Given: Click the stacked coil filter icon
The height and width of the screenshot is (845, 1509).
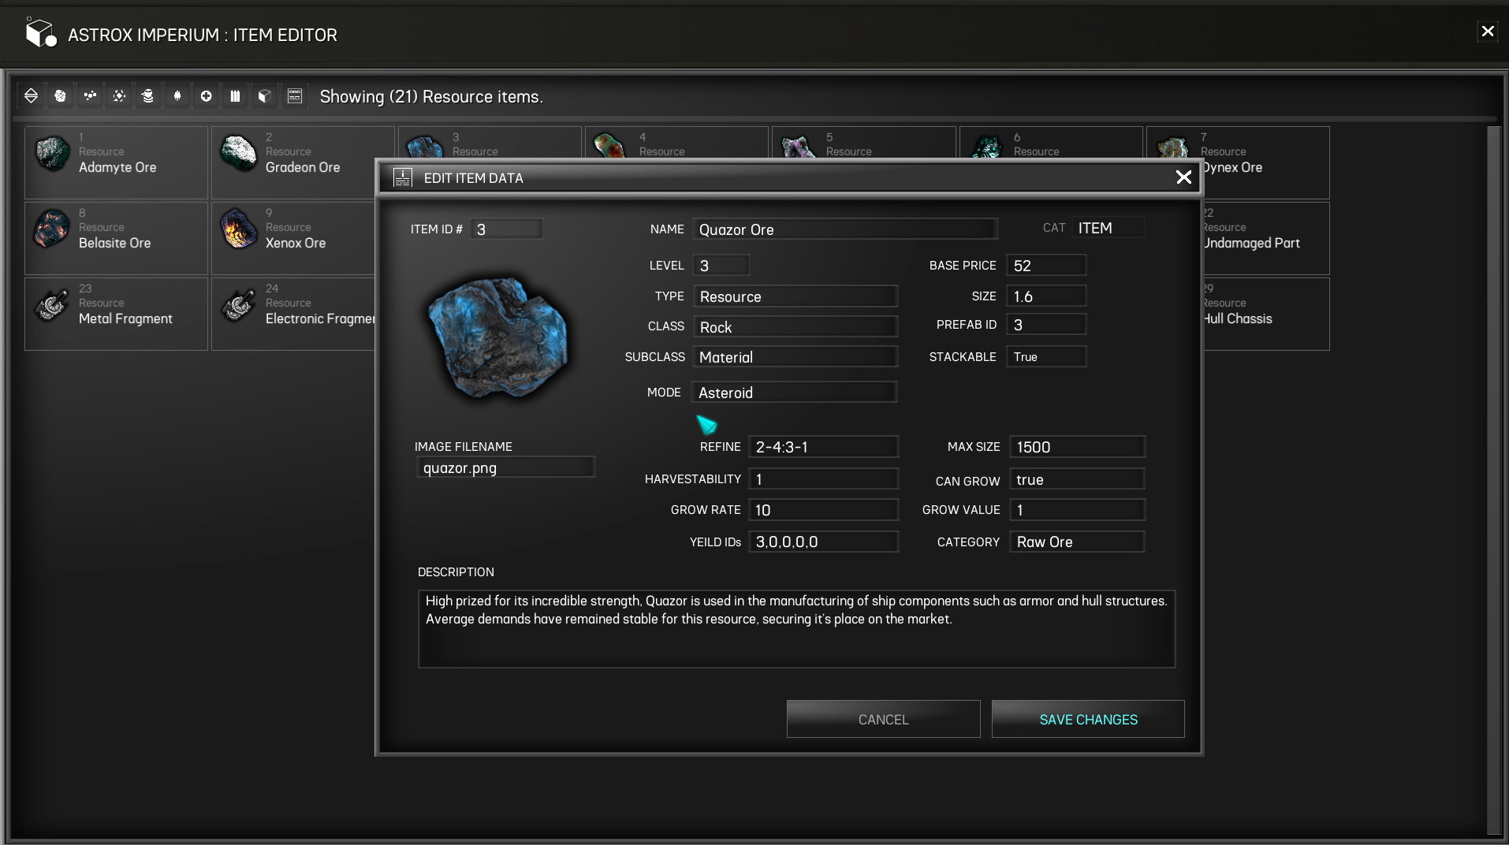Looking at the screenshot, I should coord(147,95).
